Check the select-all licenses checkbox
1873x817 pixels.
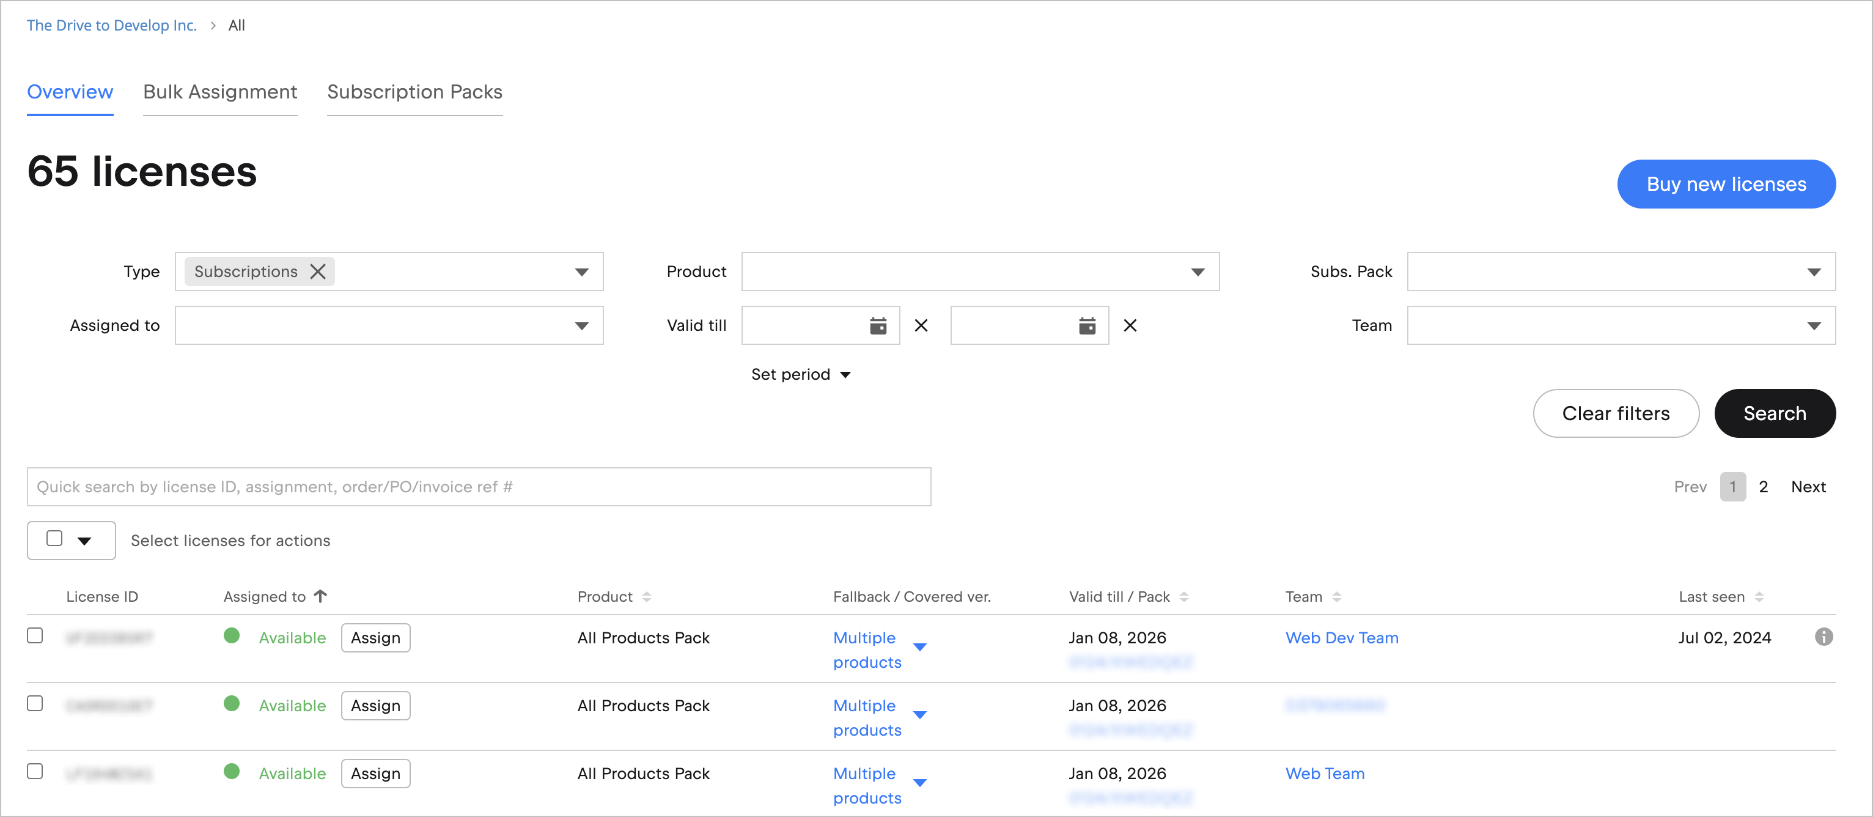point(55,537)
